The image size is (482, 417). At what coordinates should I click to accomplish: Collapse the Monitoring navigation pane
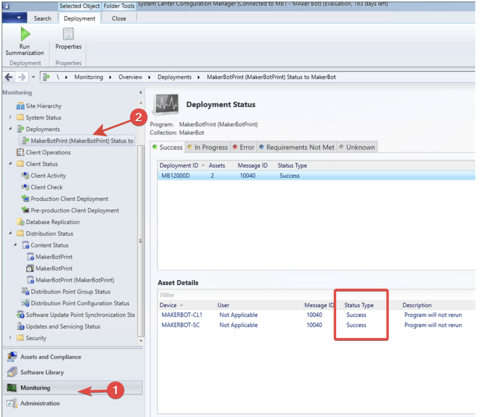pyautogui.click(x=140, y=92)
